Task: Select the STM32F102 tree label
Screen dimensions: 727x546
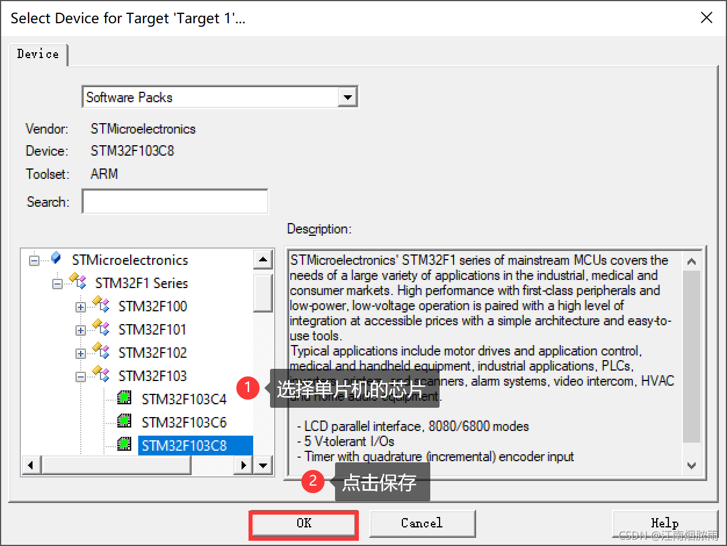Action: tap(153, 353)
